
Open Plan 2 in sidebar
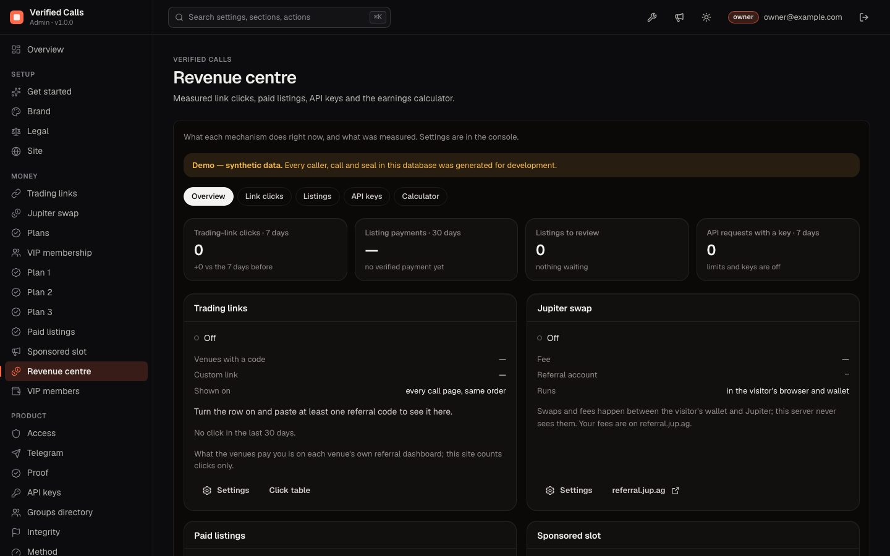click(77, 292)
